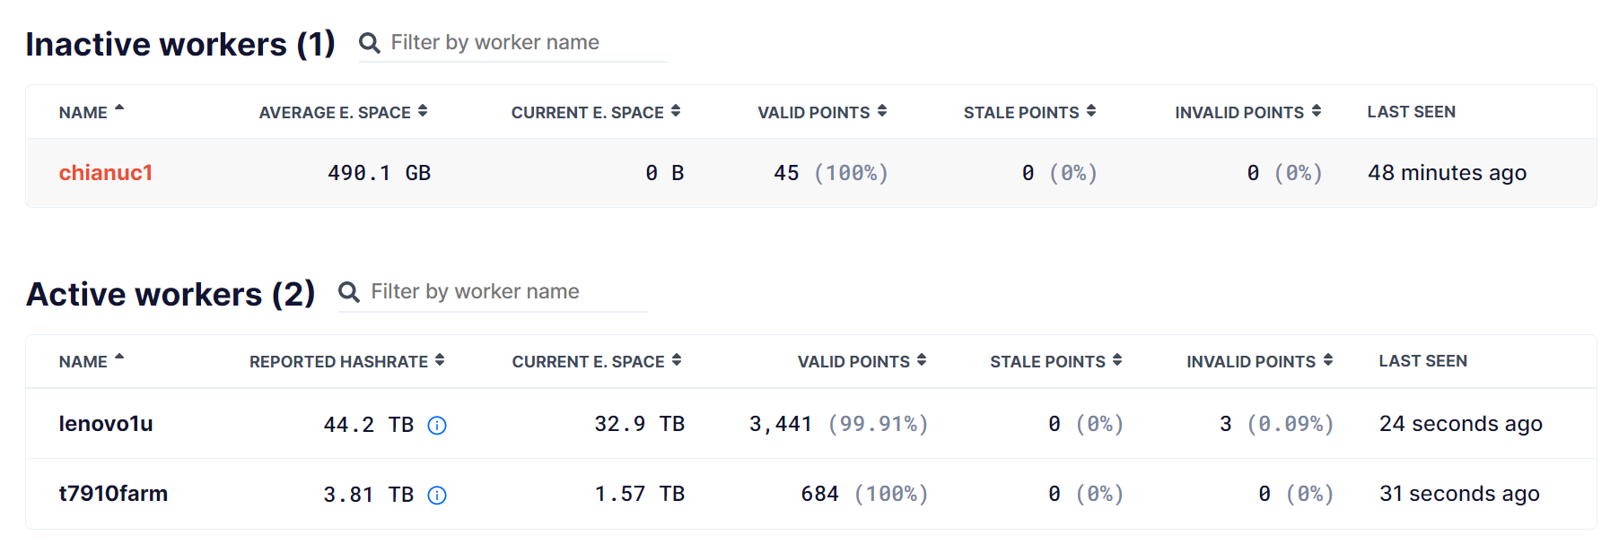Sort inactive workers by Invalid Points

1247,112
